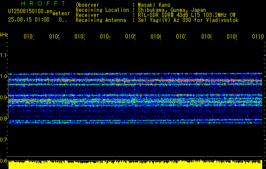266x169 pixels.
Task: Click the HROFFT title text
Action: point(44,3)
